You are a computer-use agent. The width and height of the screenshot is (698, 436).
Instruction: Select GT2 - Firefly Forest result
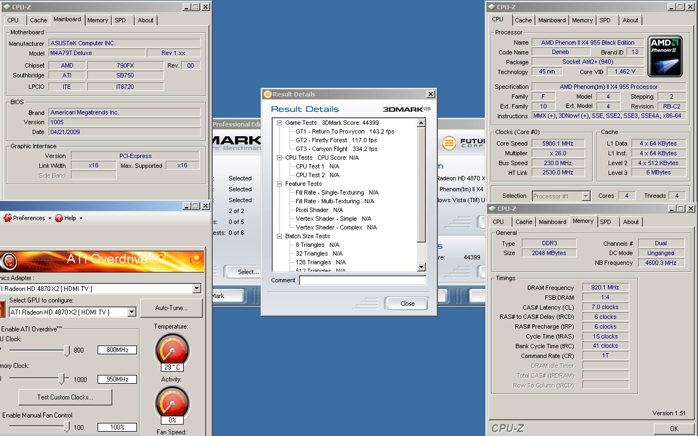pyautogui.click(x=336, y=140)
